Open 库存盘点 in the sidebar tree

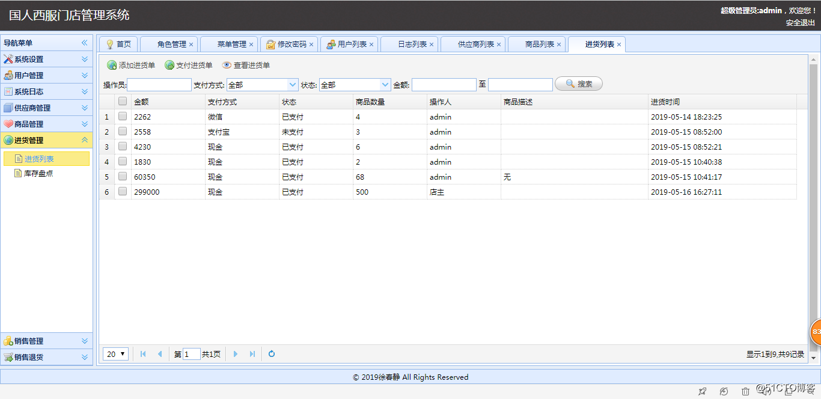39,174
